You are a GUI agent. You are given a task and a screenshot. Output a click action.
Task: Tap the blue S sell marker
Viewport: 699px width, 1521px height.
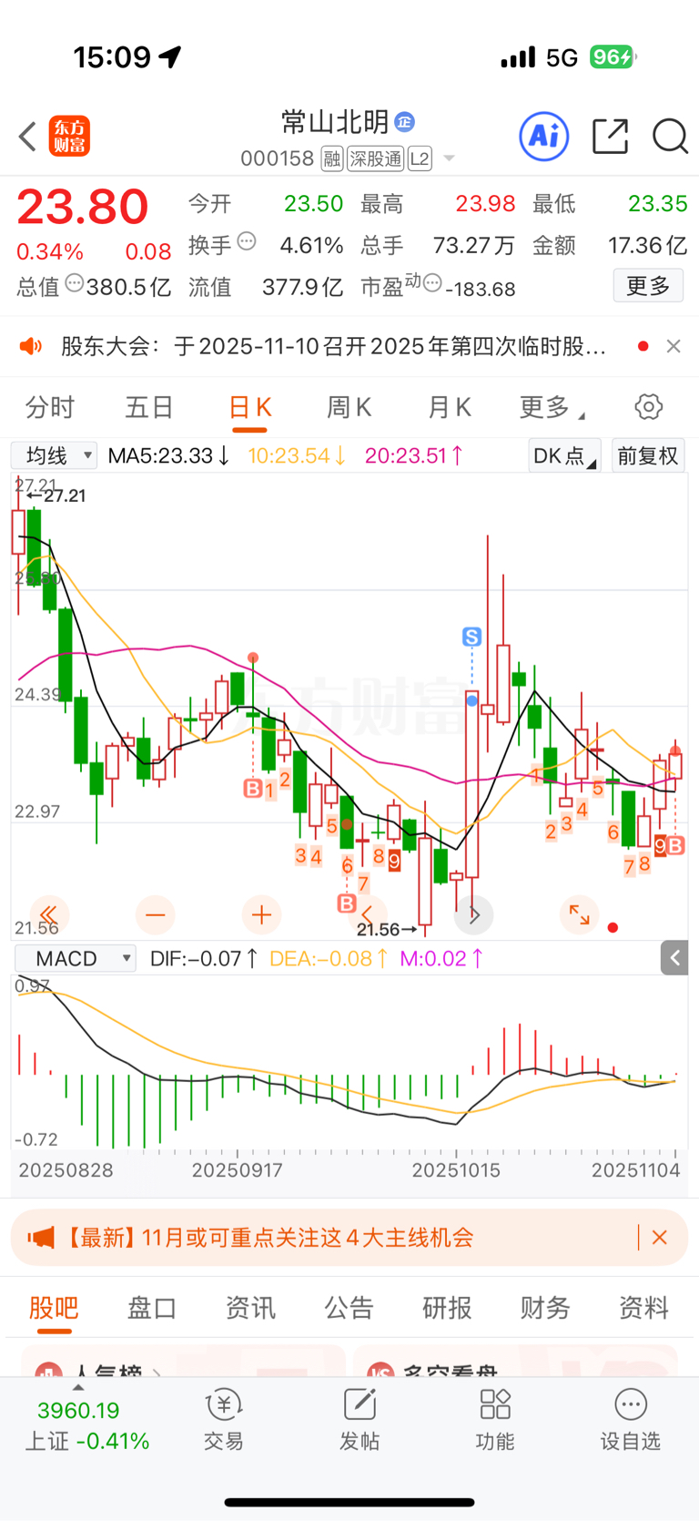pyautogui.click(x=471, y=637)
